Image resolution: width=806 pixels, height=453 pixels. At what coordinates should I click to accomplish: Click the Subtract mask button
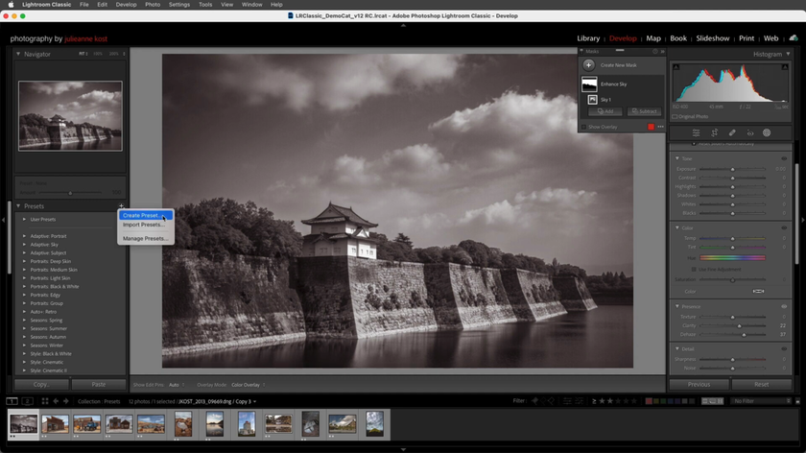644,111
